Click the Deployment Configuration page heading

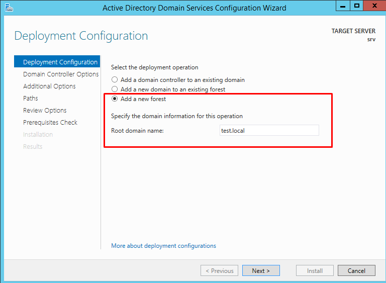tap(81, 36)
